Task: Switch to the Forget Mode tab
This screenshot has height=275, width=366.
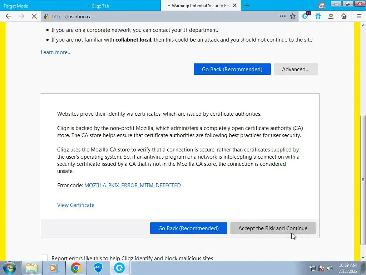Action: (x=40, y=6)
